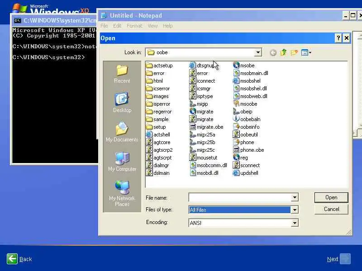Select the actshell file
This screenshot has width=362, height=271.
[158, 135]
